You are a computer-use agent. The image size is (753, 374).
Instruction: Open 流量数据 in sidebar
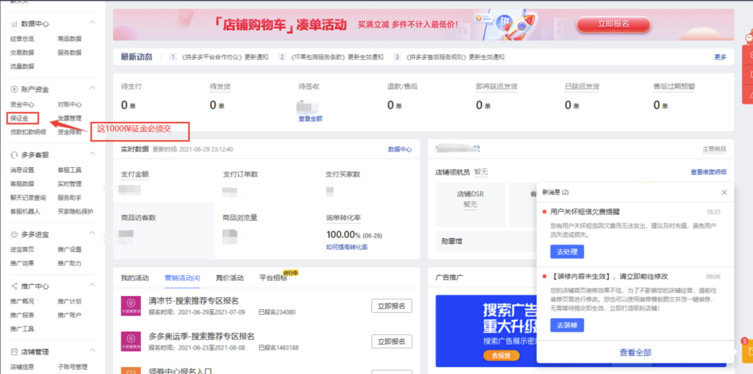[x=22, y=66]
